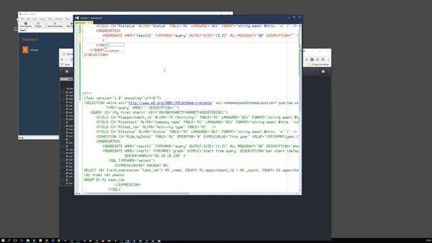Click the Selection 1 heading in the blue panel
This screenshot has height=243, width=432.
click(x=30, y=40)
